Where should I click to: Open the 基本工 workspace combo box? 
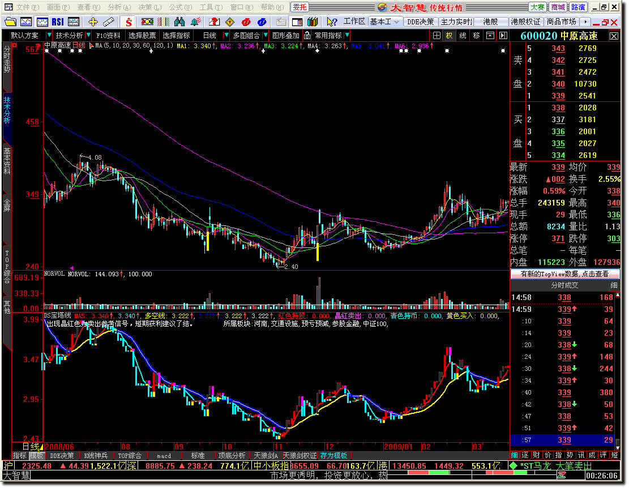click(384, 22)
